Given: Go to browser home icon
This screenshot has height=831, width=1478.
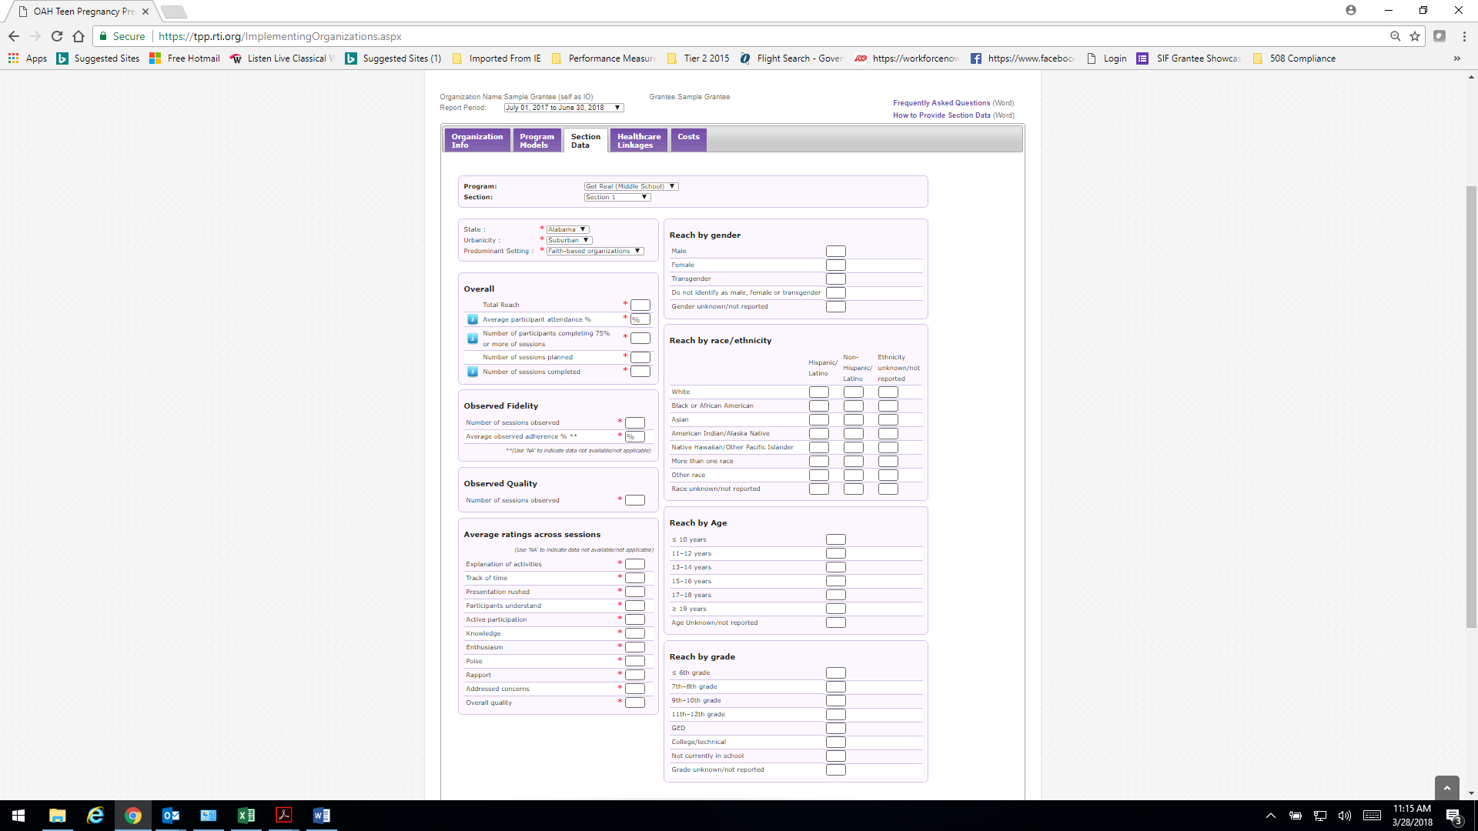Looking at the screenshot, I should [x=79, y=36].
